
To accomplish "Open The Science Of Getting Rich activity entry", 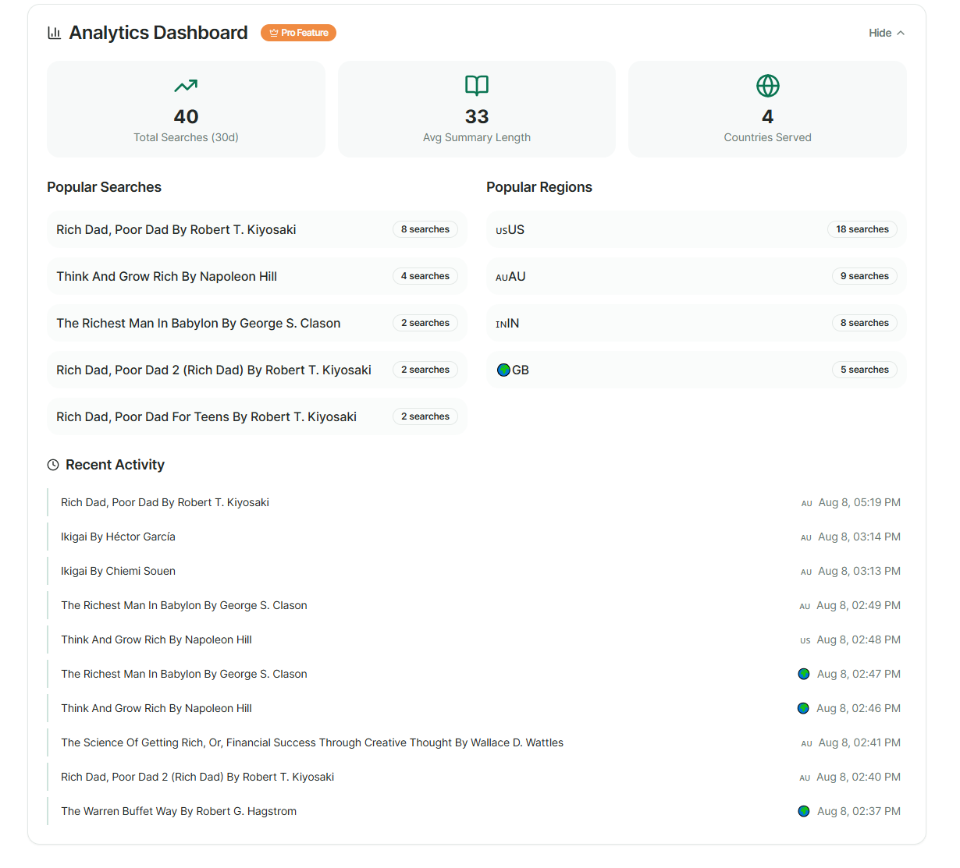I will click(x=312, y=742).
